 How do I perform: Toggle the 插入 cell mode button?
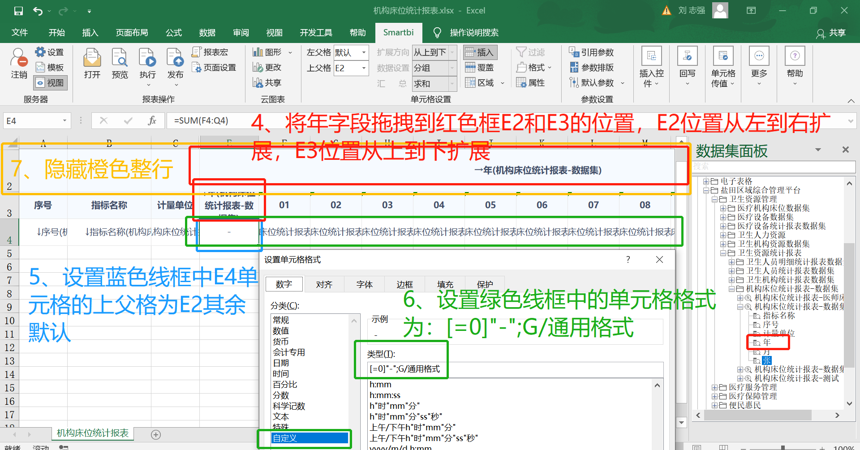[x=480, y=52]
